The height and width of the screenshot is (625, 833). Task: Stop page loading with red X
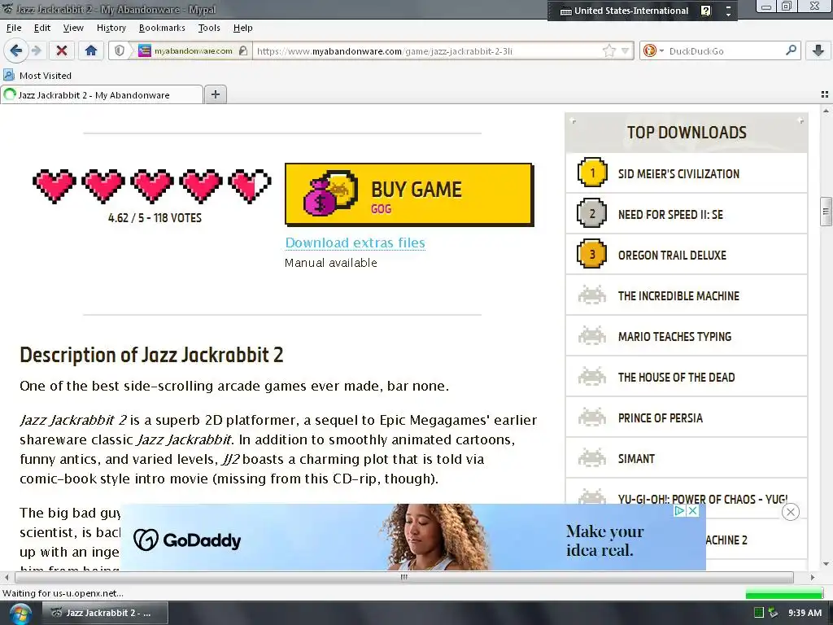point(62,50)
